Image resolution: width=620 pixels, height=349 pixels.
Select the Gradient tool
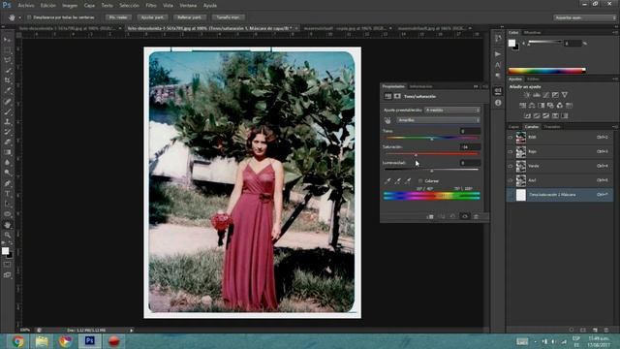(7, 152)
